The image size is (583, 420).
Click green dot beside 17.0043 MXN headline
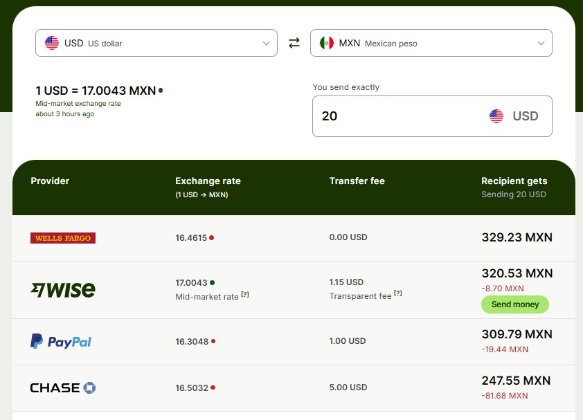(161, 91)
